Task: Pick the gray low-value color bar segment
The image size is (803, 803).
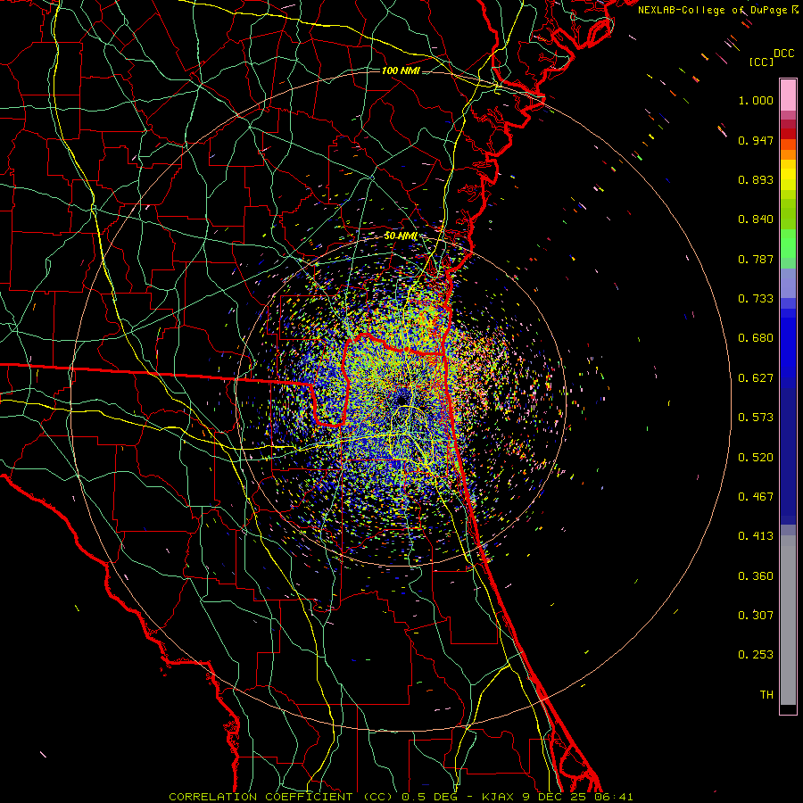Action: [788, 620]
